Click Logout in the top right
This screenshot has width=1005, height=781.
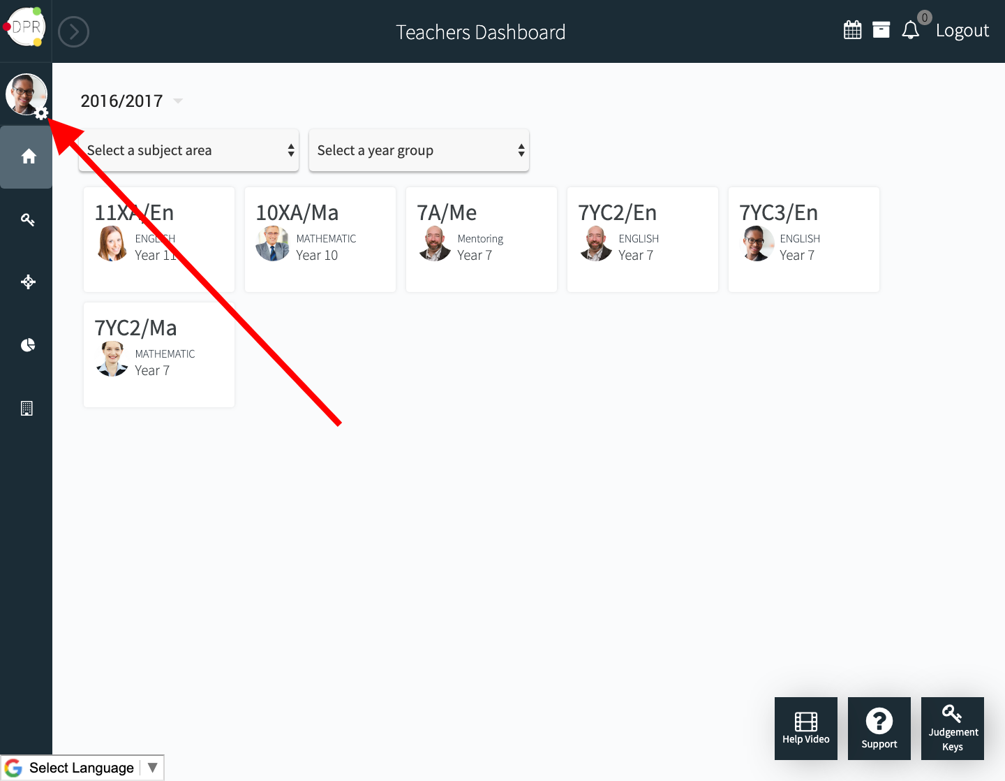[962, 30]
